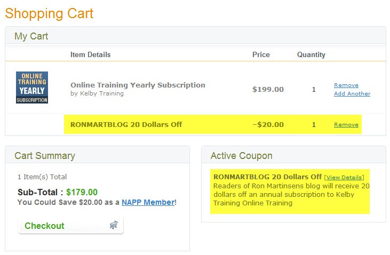Click the Active Coupon panel header
This screenshot has width=390, height=255.
click(241, 156)
